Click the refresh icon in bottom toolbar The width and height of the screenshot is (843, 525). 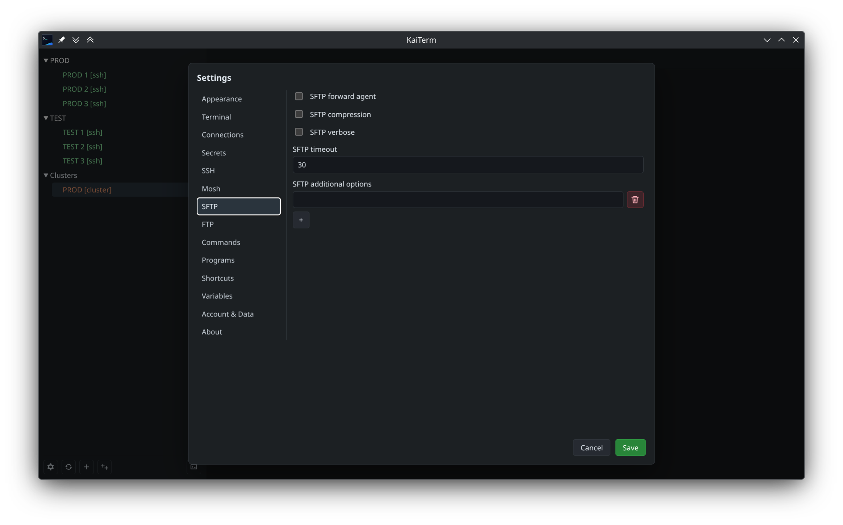[x=68, y=467]
